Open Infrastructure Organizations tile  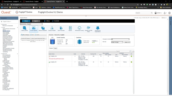click(x=98, y=29)
